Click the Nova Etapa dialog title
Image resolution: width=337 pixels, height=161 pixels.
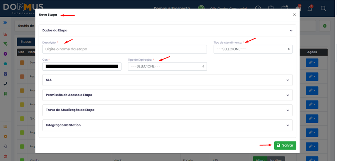48,15
